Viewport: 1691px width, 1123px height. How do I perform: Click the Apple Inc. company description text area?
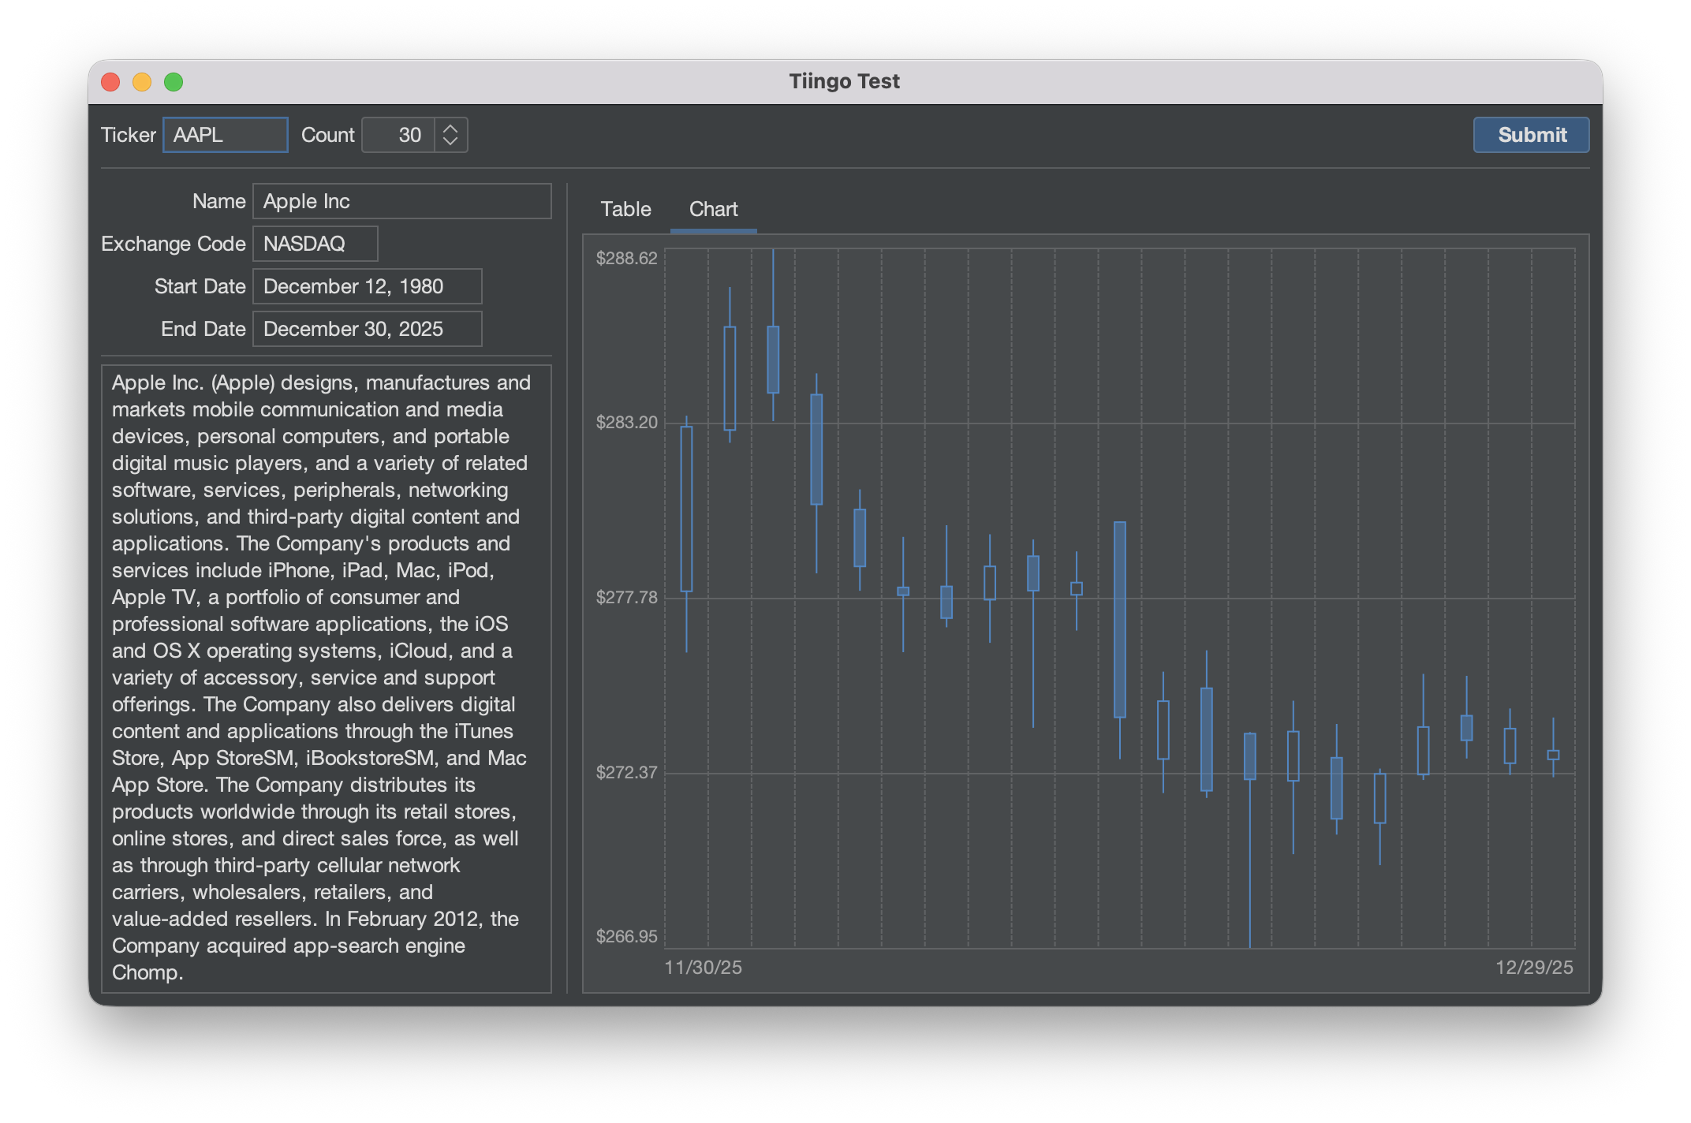(x=326, y=678)
